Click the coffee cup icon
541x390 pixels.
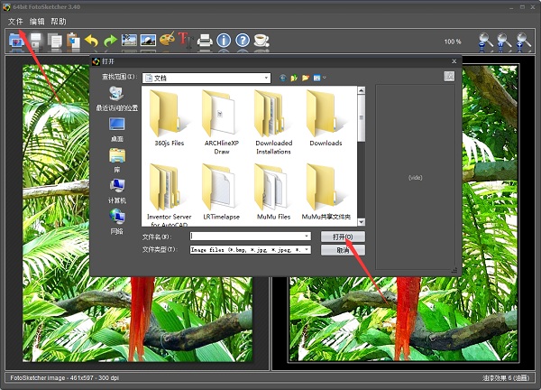point(261,41)
